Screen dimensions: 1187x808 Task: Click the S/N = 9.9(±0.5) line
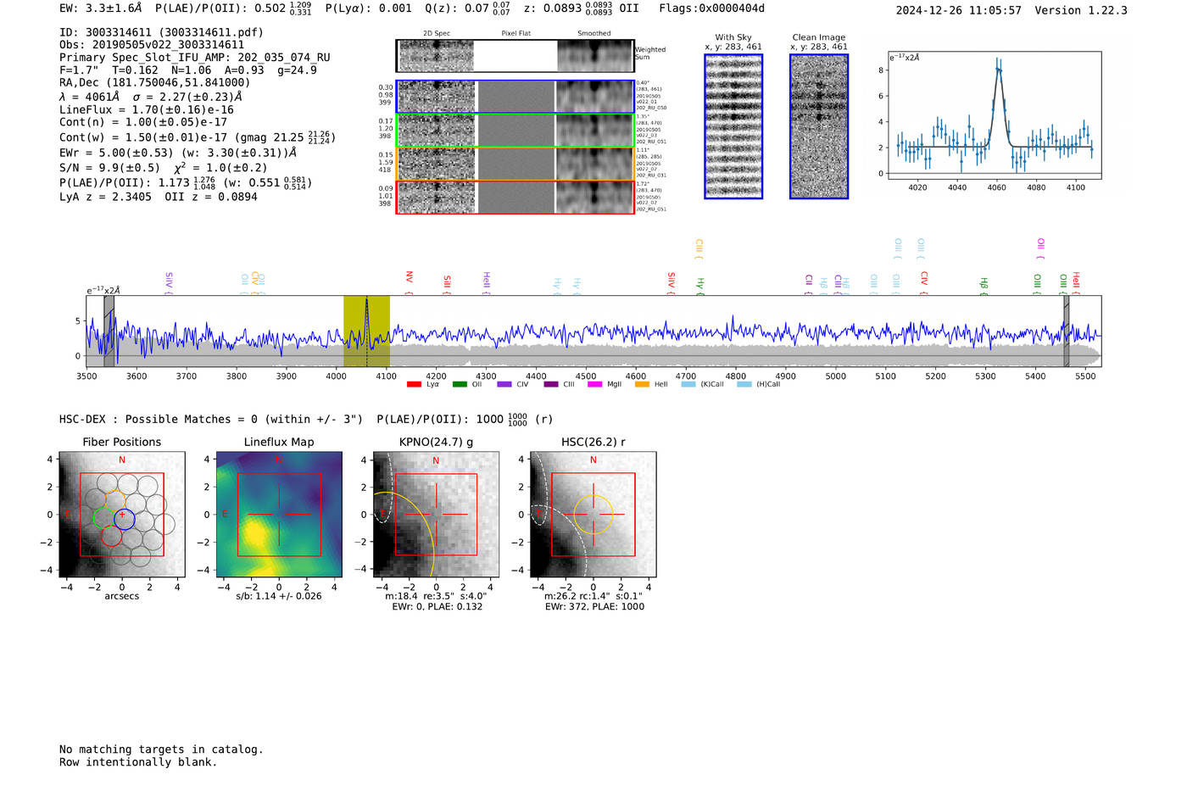164,167
